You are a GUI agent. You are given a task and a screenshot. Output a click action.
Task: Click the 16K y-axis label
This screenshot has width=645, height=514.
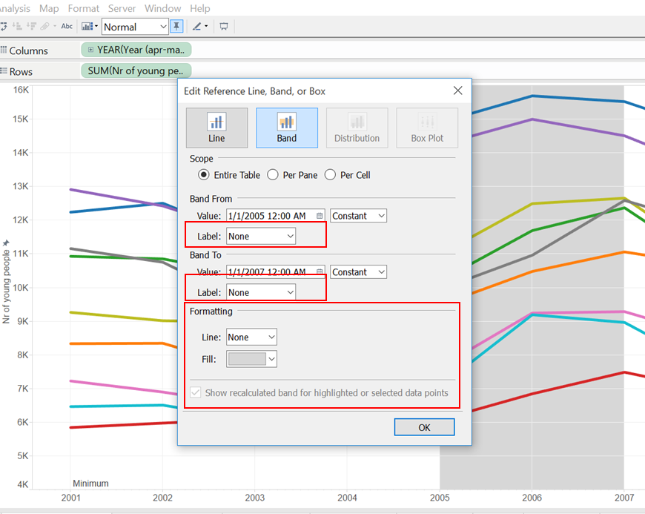click(21, 90)
